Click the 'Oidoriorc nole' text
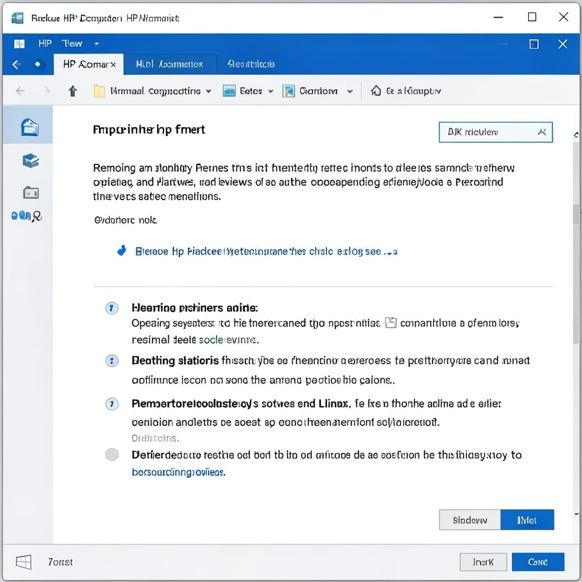 tap(126, 220)
